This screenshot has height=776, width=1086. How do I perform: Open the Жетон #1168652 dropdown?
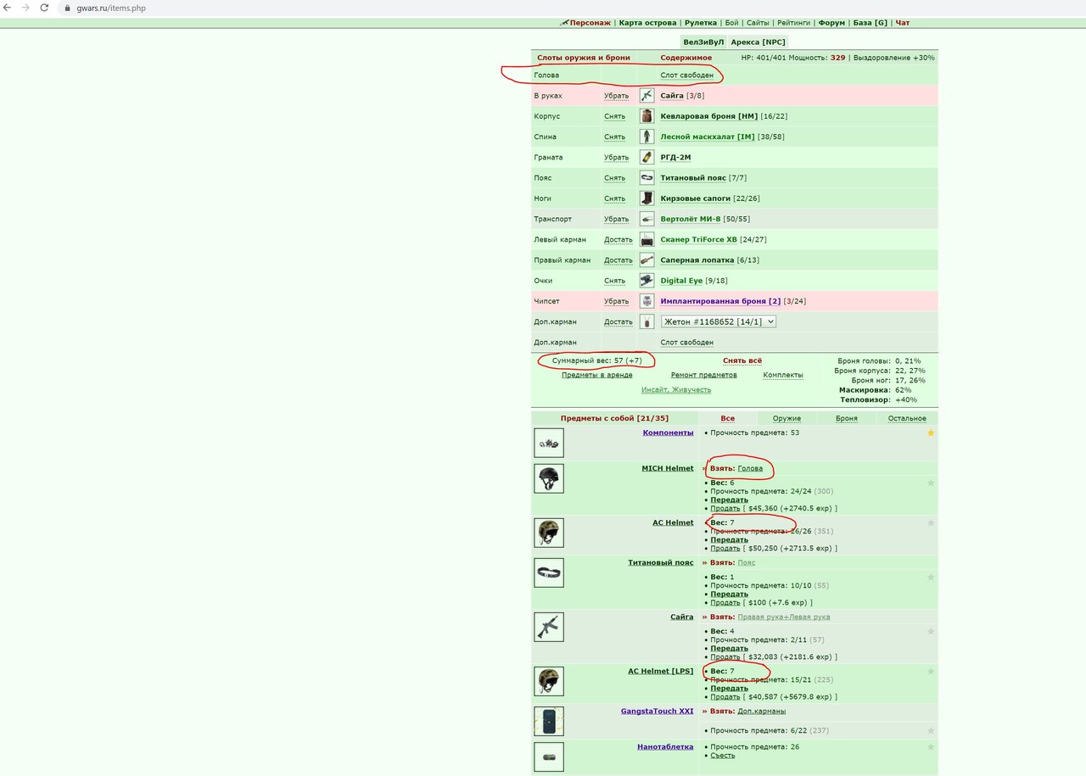click(719, 321)
